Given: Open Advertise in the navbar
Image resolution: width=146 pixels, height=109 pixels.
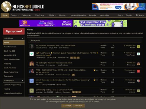Looking at the screenshot, I should click(x=93, y=15).
